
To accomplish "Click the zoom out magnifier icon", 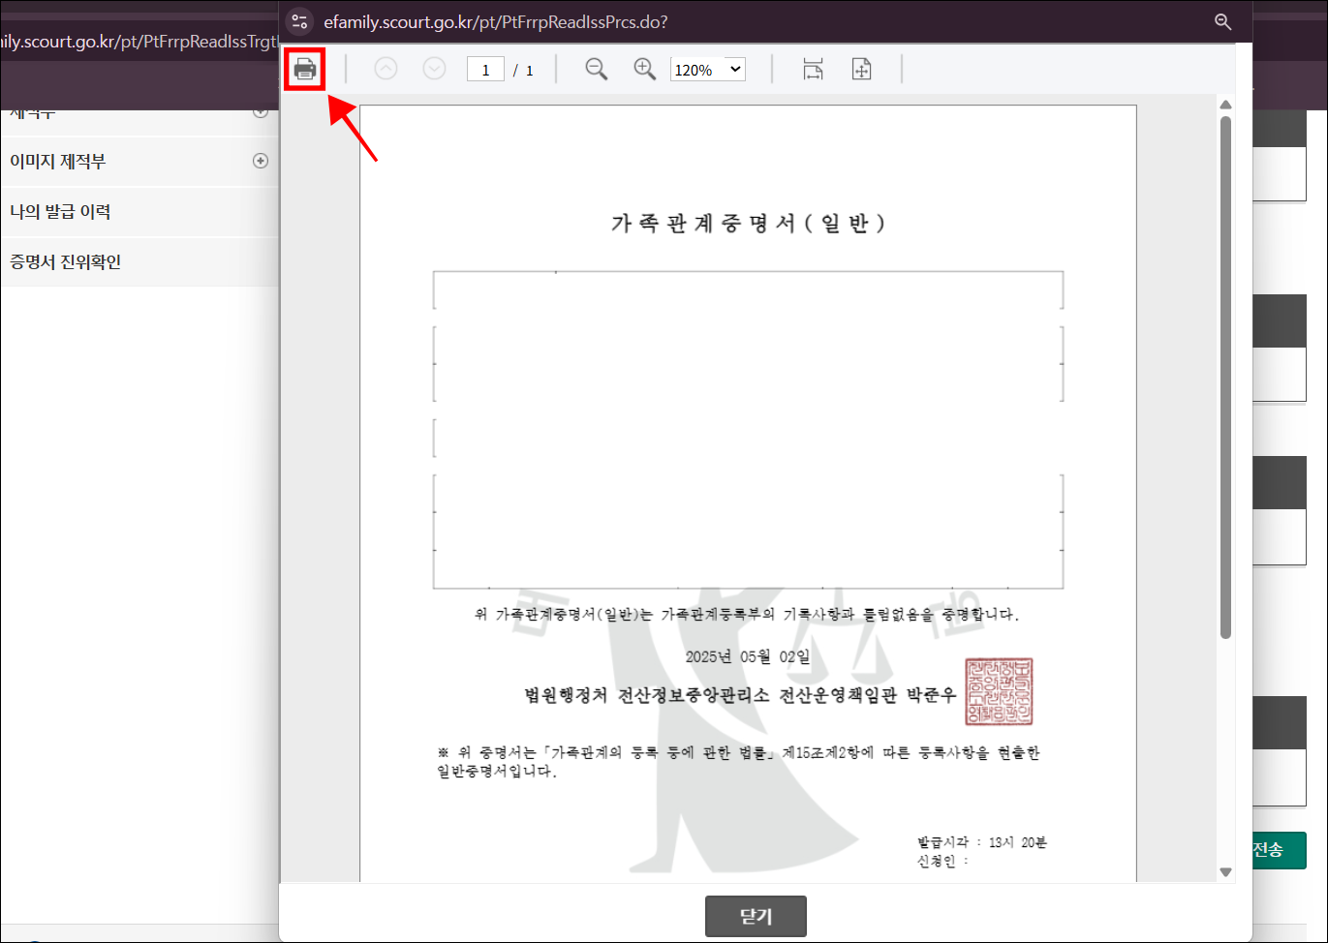I will coord(596,69).
